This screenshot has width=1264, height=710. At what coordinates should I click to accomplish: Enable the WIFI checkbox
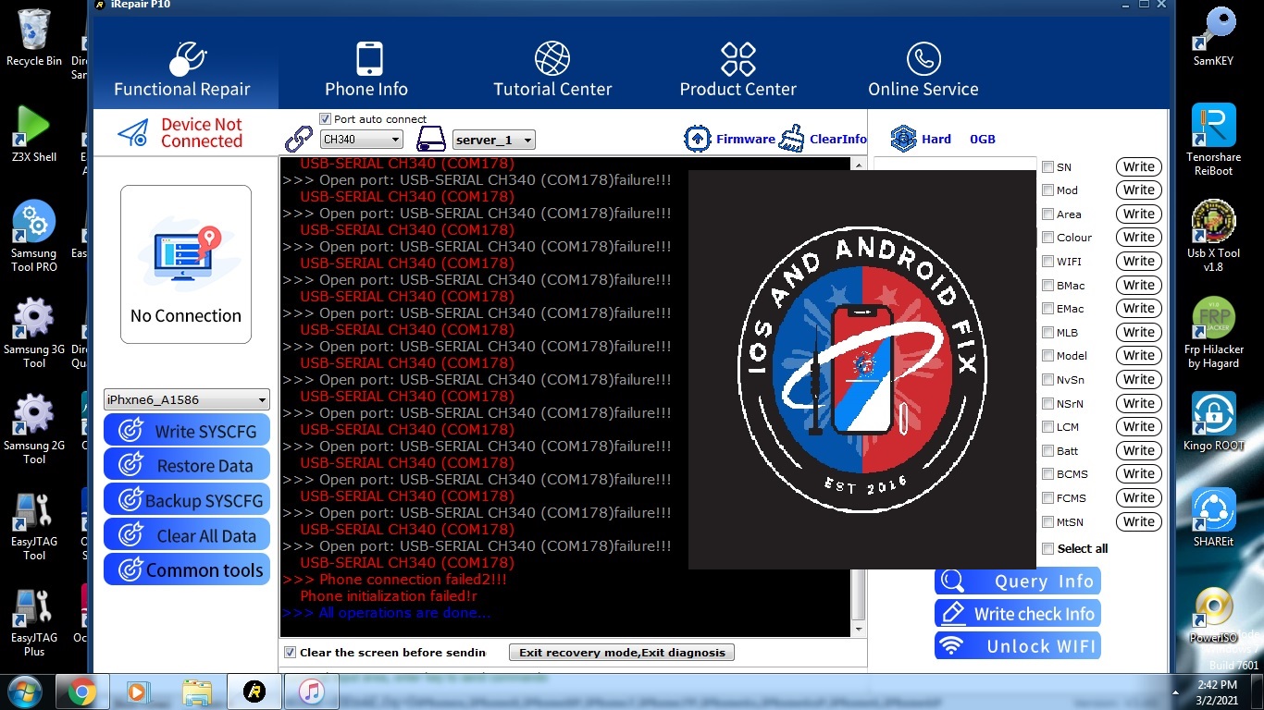click(1048, 262)
